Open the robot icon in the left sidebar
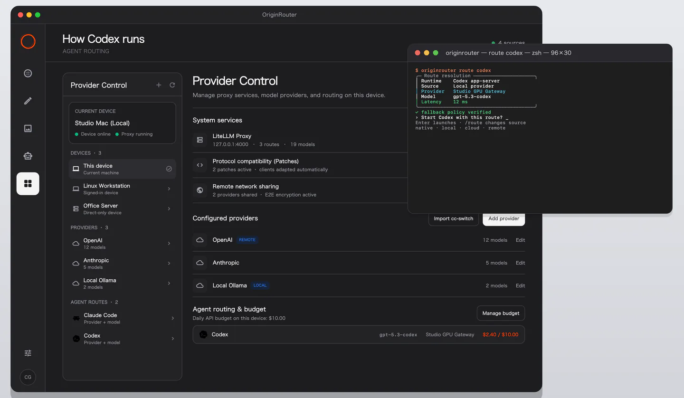Screen dimensions: 684x398 pos(28,156)
